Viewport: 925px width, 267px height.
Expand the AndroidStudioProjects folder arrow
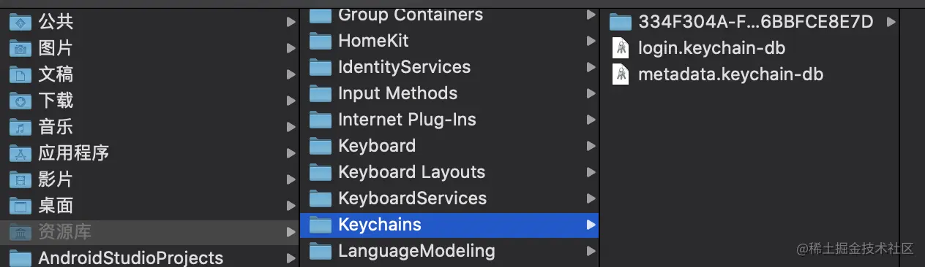(291, 258)
